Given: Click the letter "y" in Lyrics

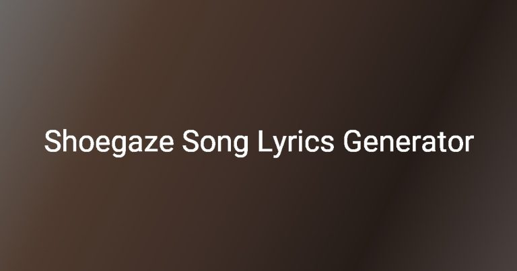Looking at the screenshot, I should point(281,147).
